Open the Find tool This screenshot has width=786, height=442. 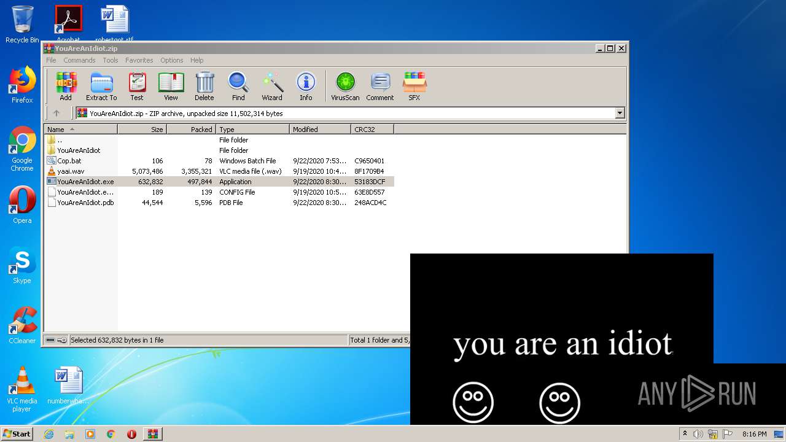238,87
